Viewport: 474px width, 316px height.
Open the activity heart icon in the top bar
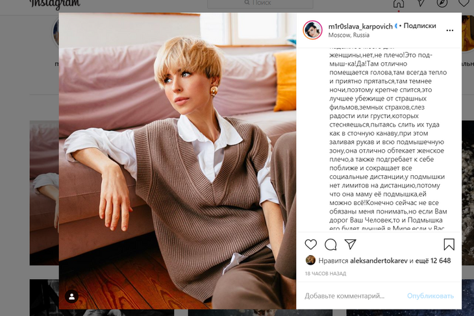pos(464,3)
